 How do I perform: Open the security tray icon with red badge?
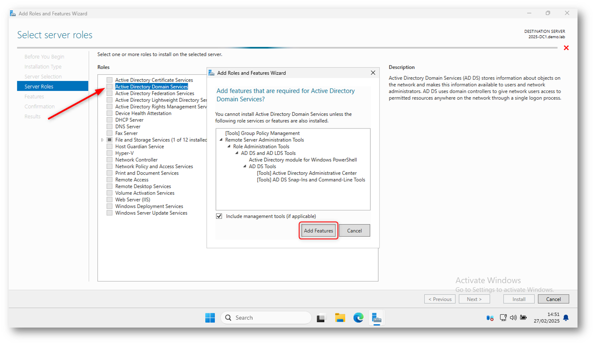[x=490, y=318]
